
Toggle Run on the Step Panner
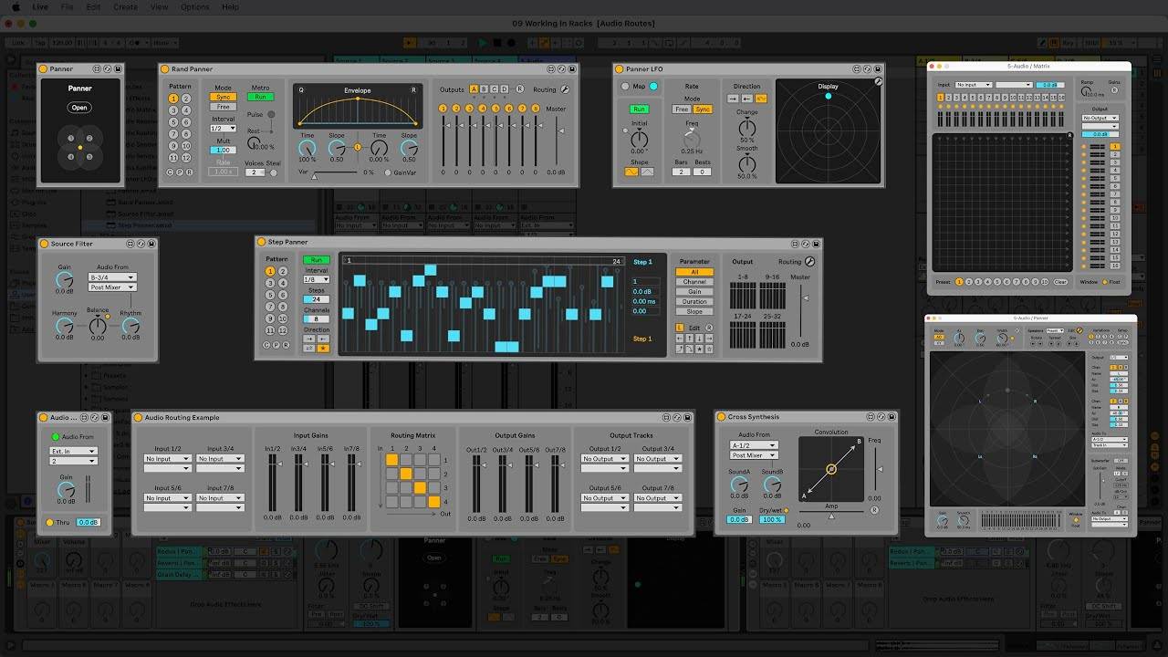(317, 257)
